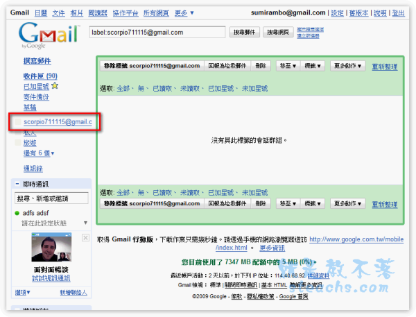Open the 已加星號 folder
This screenshot has width=416, height=317.
pos(36,87)
